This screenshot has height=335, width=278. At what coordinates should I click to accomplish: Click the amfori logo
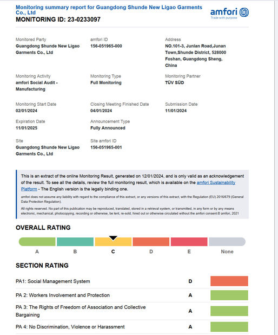(x=229, y=13)
